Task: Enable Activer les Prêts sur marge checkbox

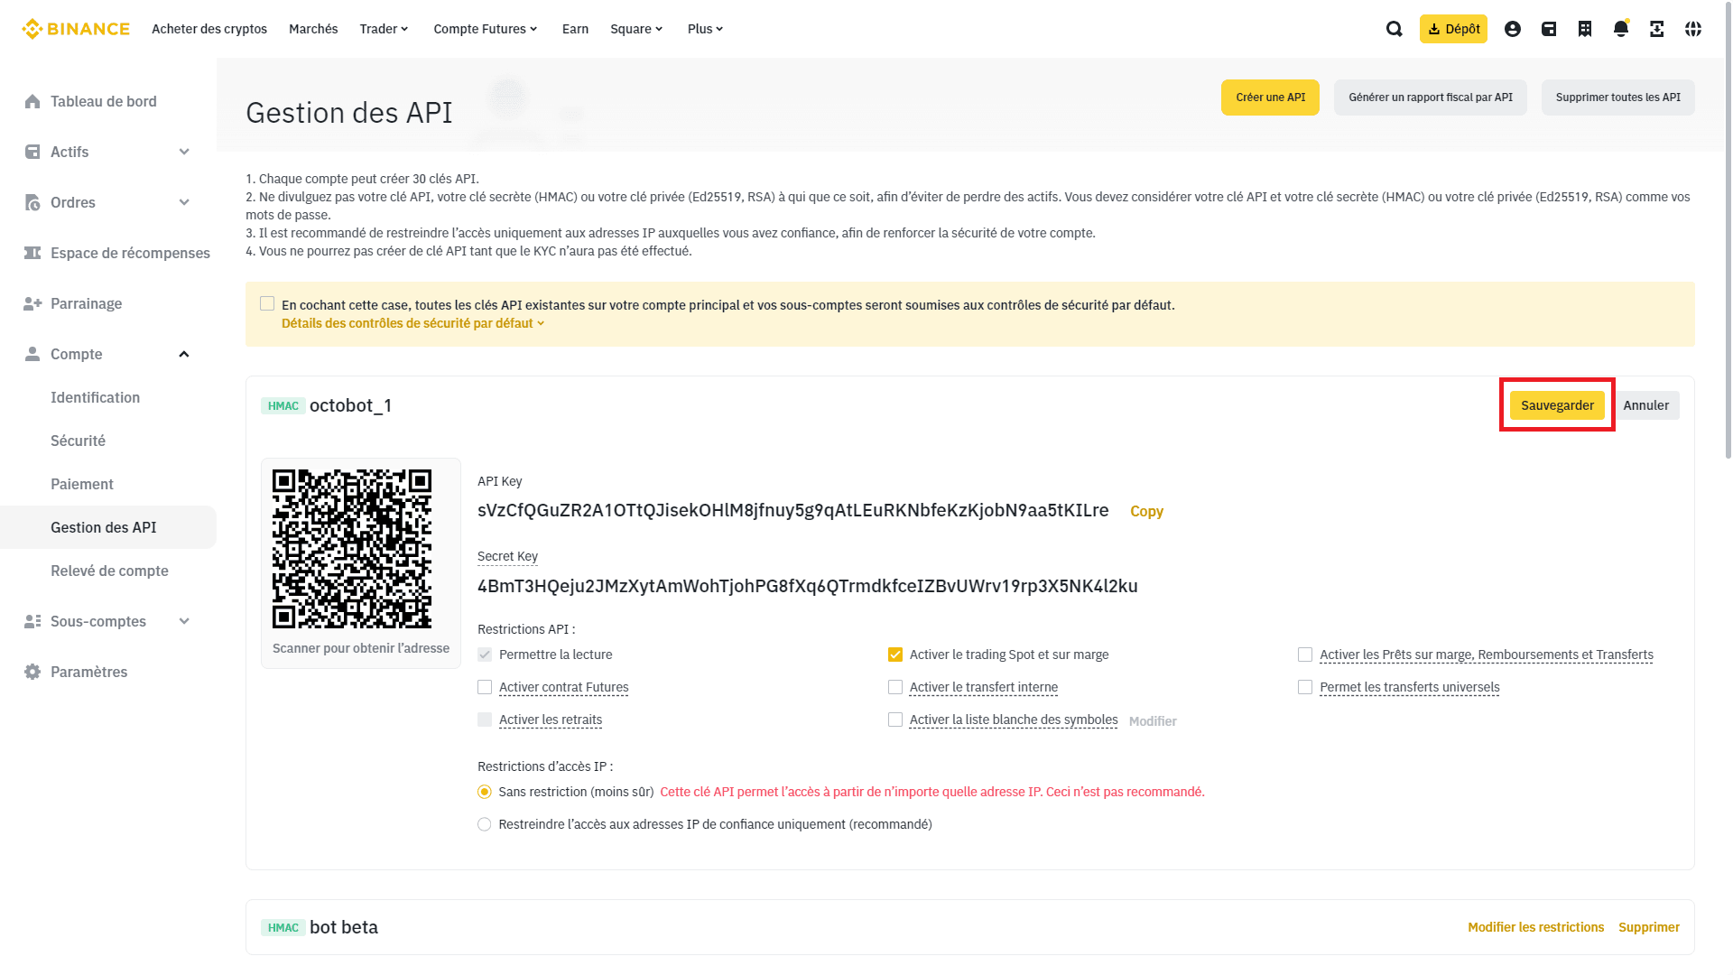Action: coord(1305,655)
